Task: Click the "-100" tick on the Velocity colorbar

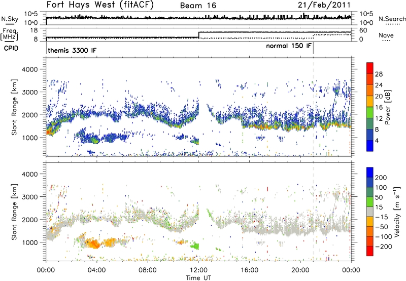Action: 384,236
